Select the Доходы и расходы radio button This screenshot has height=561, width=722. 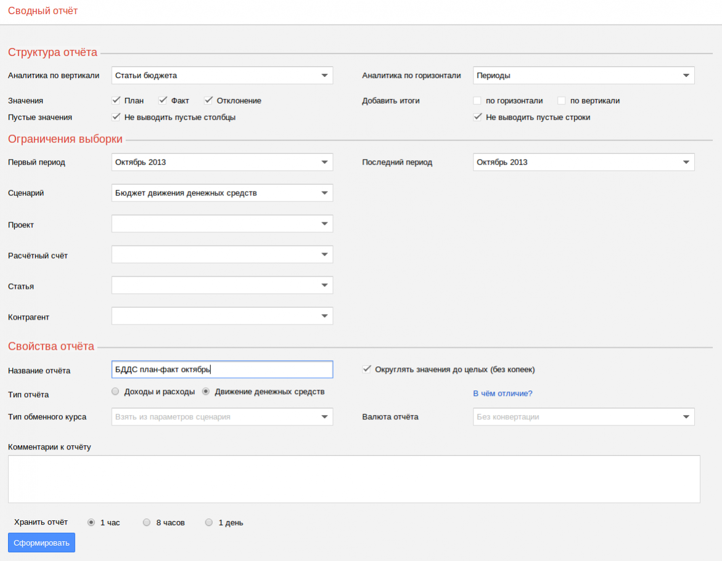(x=115, y=392)
